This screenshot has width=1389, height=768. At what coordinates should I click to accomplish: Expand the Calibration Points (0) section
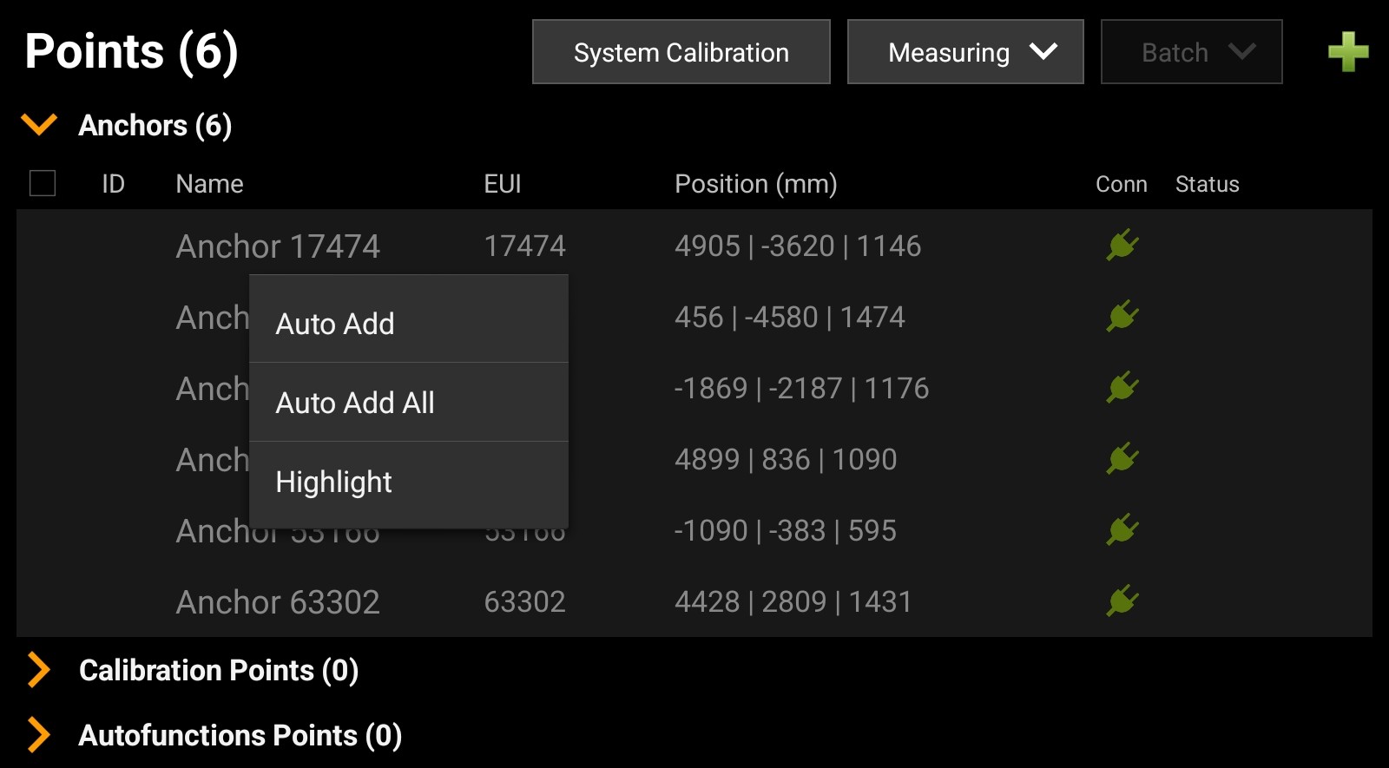click(x=39, y=670)
